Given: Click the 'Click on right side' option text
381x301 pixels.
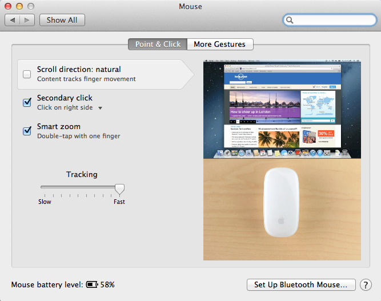Looking at the screenshot, I should click(x=65, y=107).
